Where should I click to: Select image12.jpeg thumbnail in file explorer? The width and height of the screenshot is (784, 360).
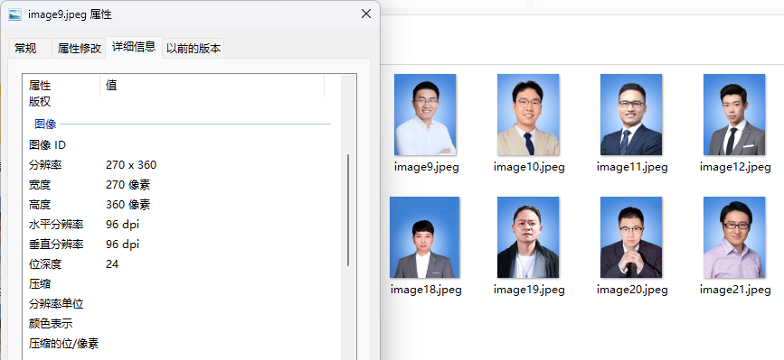click(734, 115)
